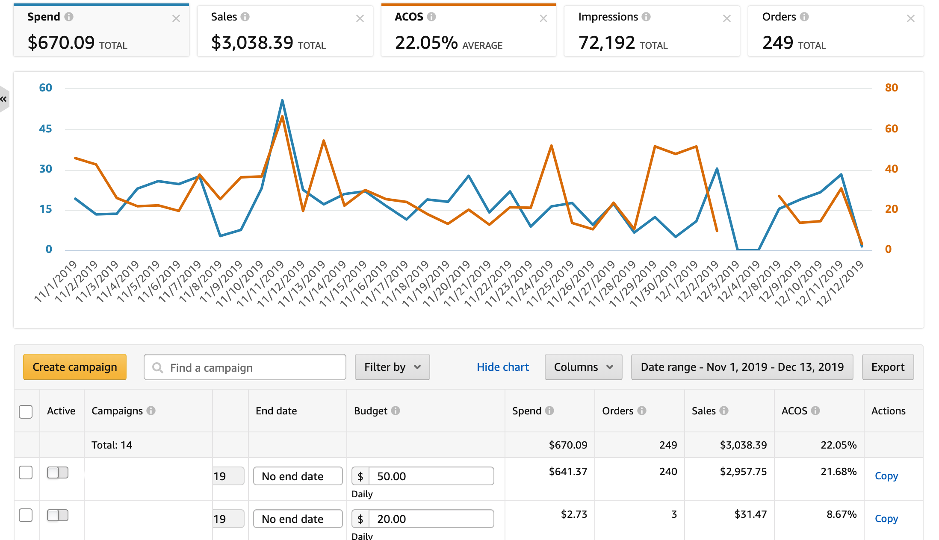Click the Orders column header info icon

click(x=643, y=411)
